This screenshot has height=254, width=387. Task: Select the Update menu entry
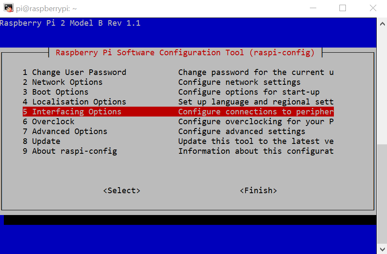click(x=42, y=141)
